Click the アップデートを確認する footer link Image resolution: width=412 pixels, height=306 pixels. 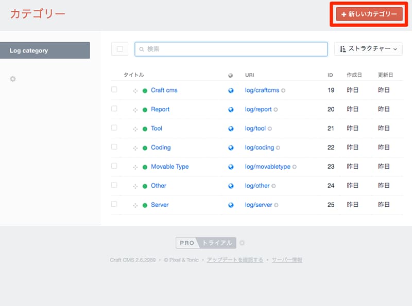(x=235, y=260)
